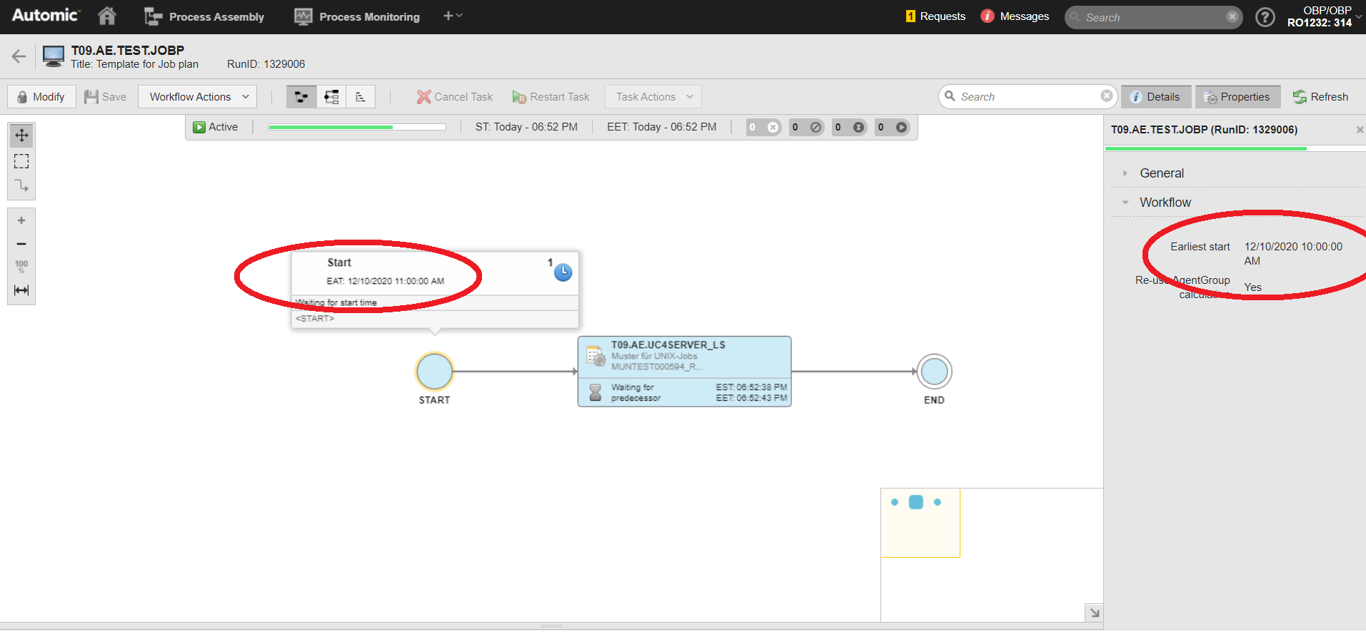1366x634 pixels.
Task: Switch to vertical workflow layout view
Action: coord(331,97)
